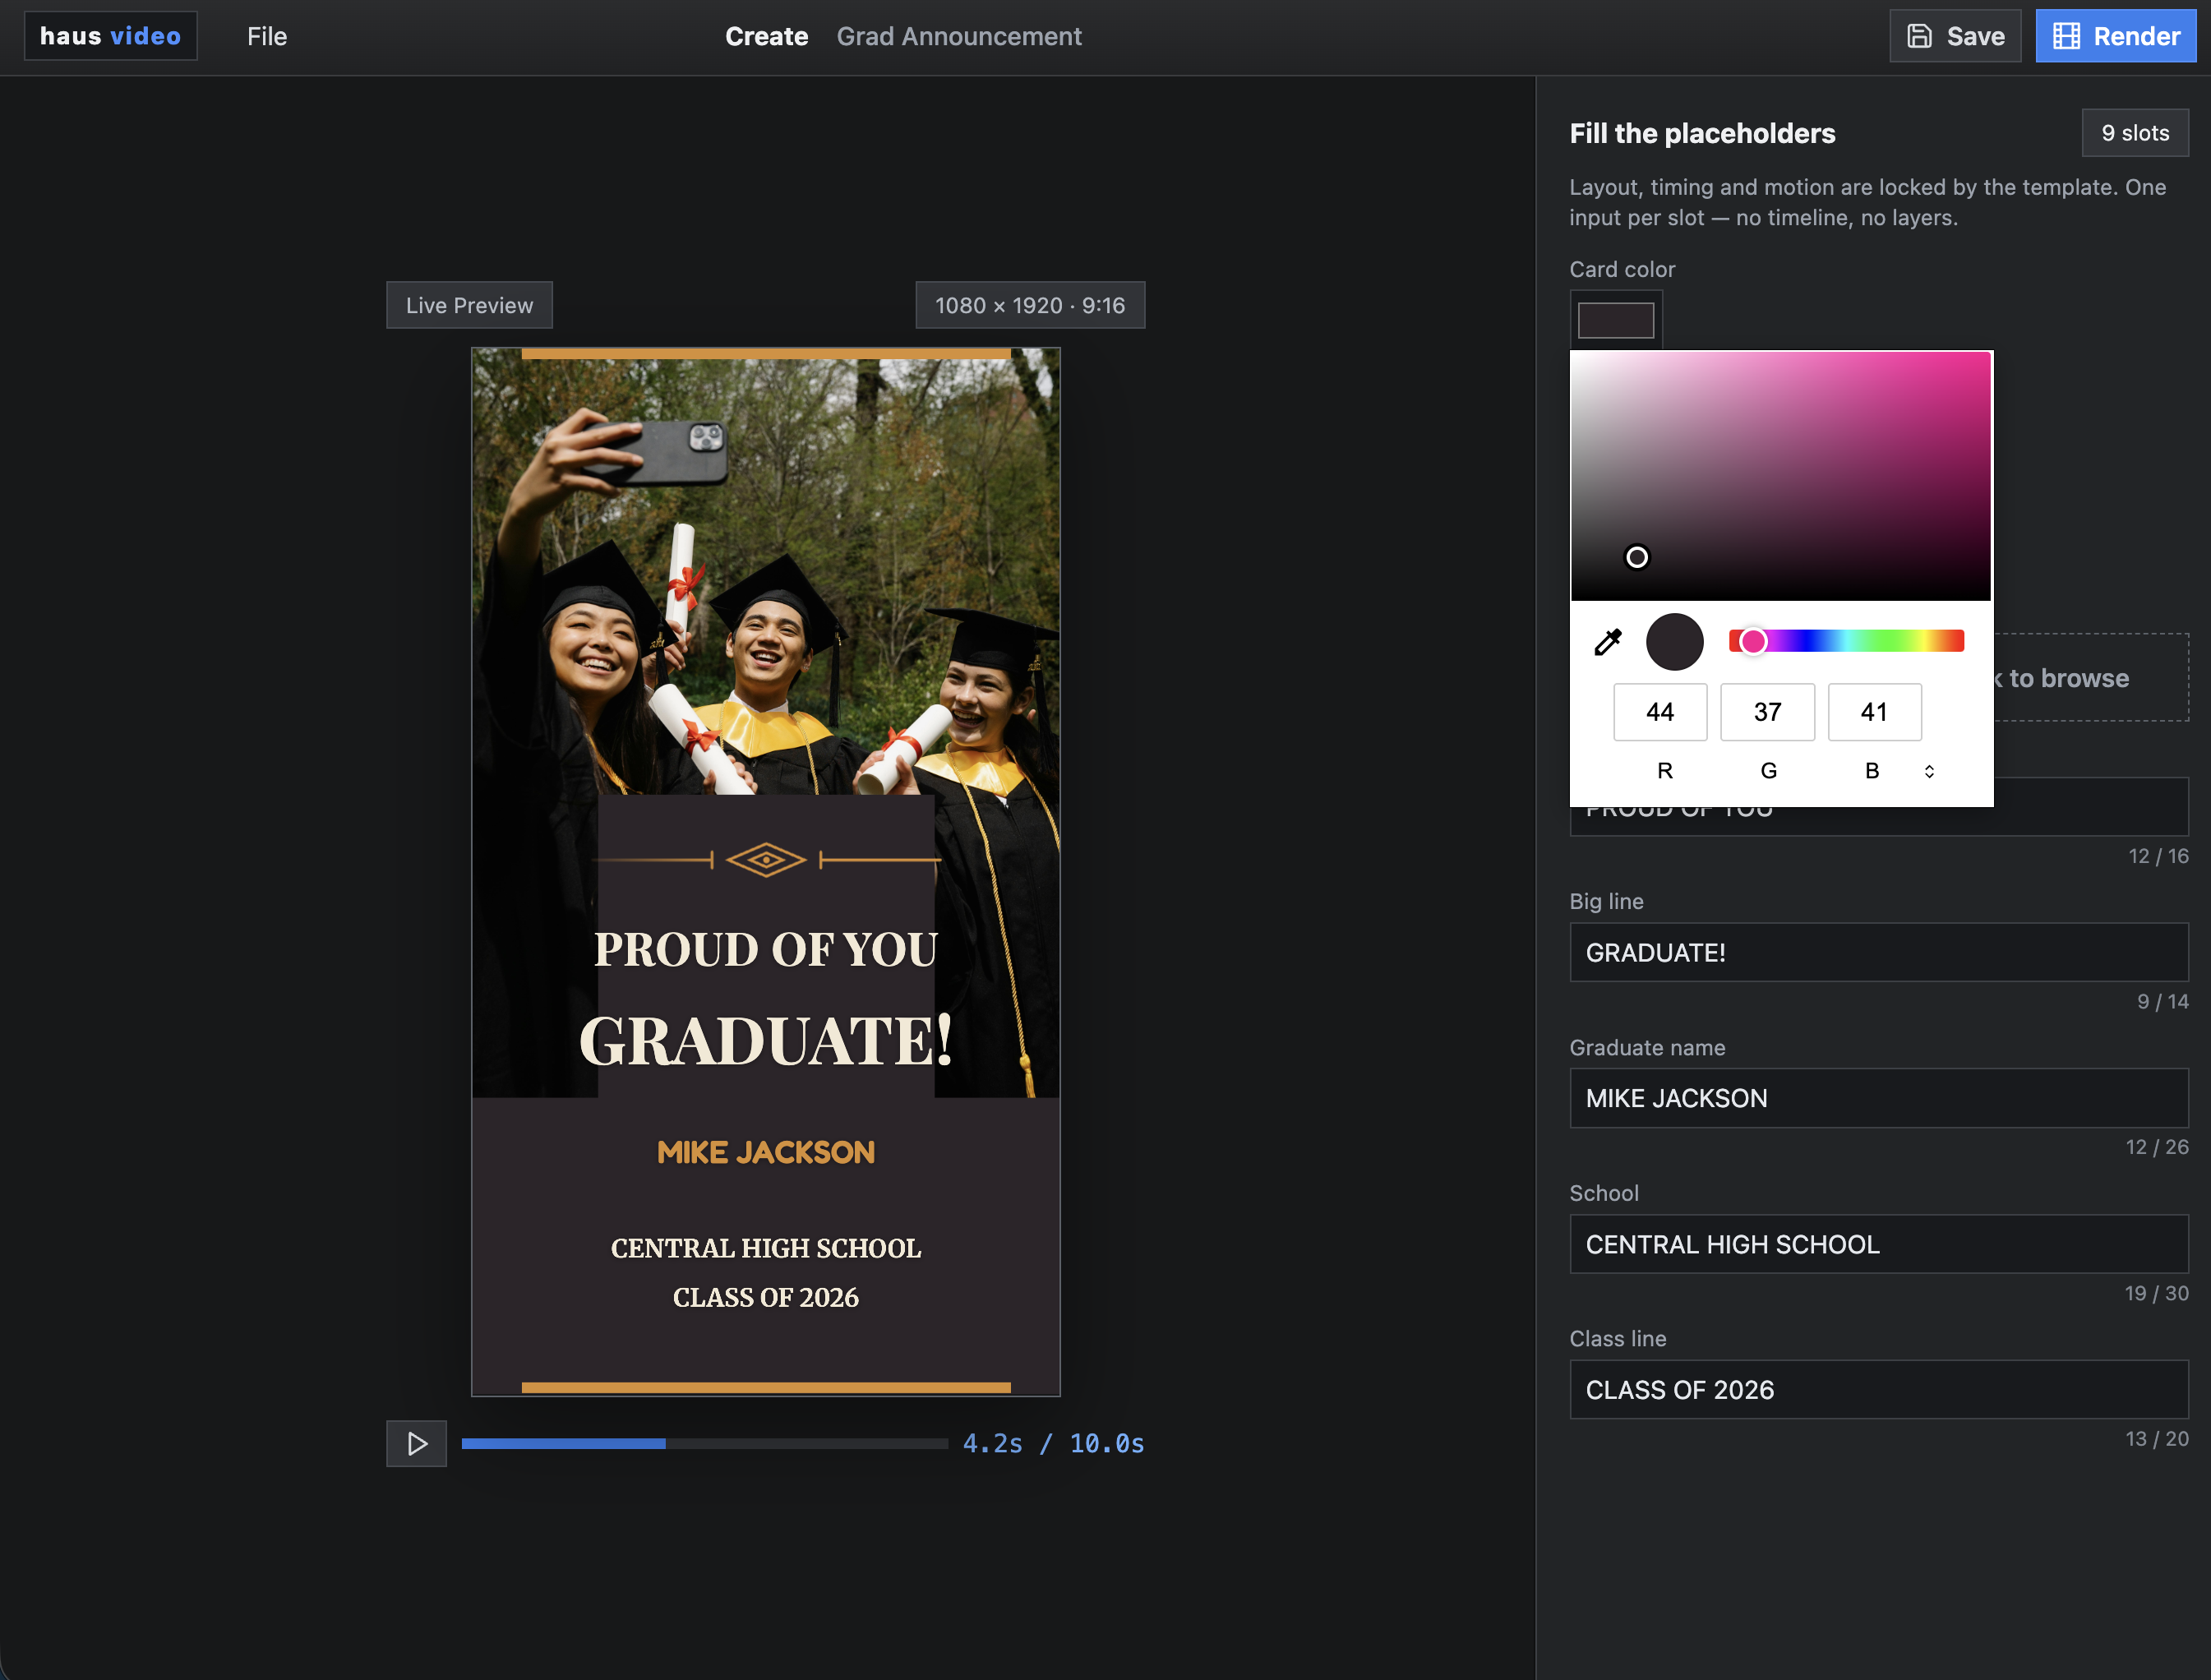Click the R value field showing 44
This screenshot has width=2211, height=1680.
[1659, 712]
